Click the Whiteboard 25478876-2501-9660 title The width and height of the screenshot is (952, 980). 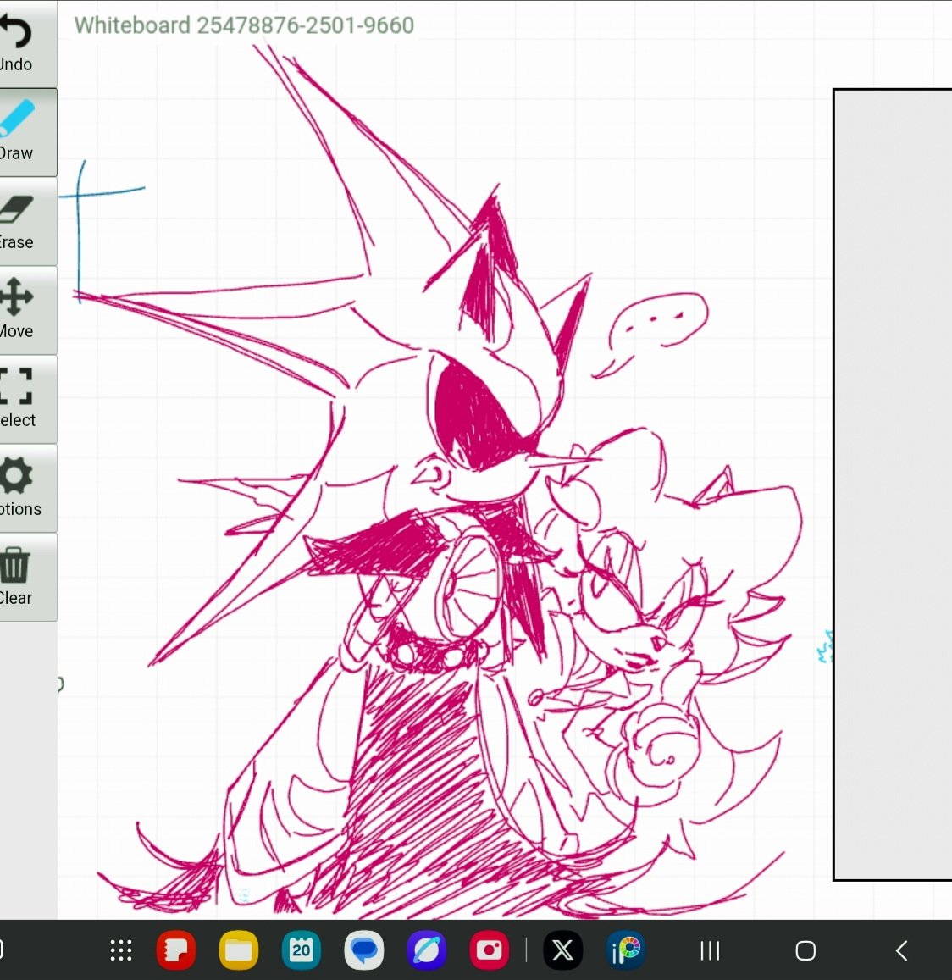point(244,25)
